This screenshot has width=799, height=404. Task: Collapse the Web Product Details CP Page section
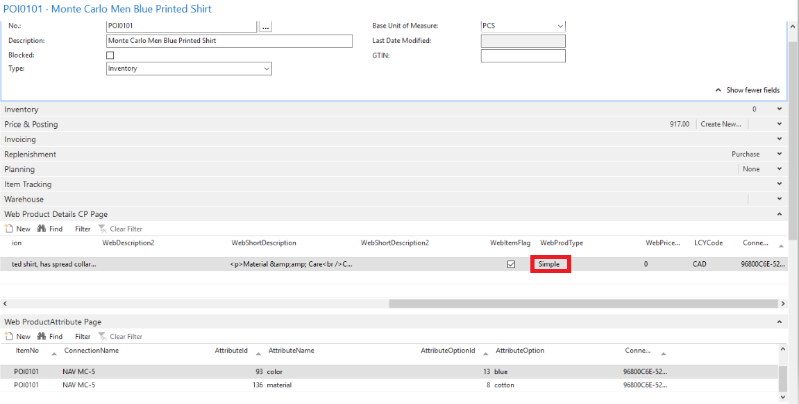coord(779,215)
